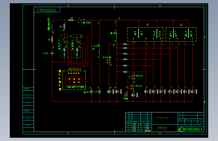Click the circular company logo in title block
The height and width of the screenshot is (141, 218).
(181, 129)
